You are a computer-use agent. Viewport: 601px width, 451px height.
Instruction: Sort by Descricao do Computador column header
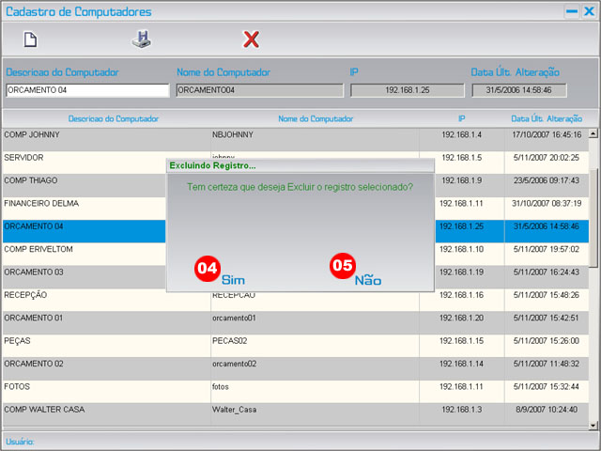pos(113,119)
